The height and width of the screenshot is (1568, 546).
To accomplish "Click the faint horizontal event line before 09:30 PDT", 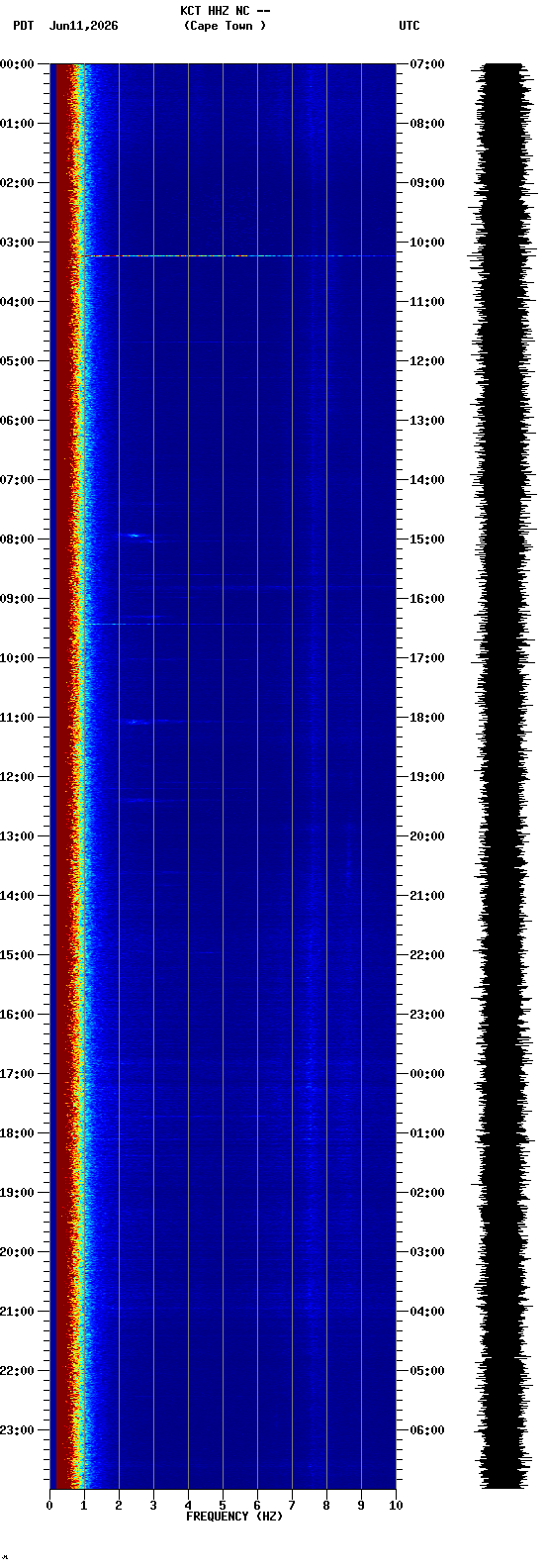I will pyautogui.click(x=188, y=624).
